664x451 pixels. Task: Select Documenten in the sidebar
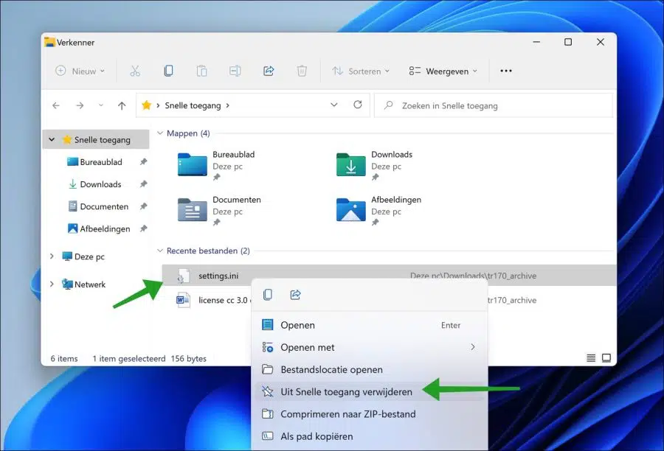pos(104,206)
